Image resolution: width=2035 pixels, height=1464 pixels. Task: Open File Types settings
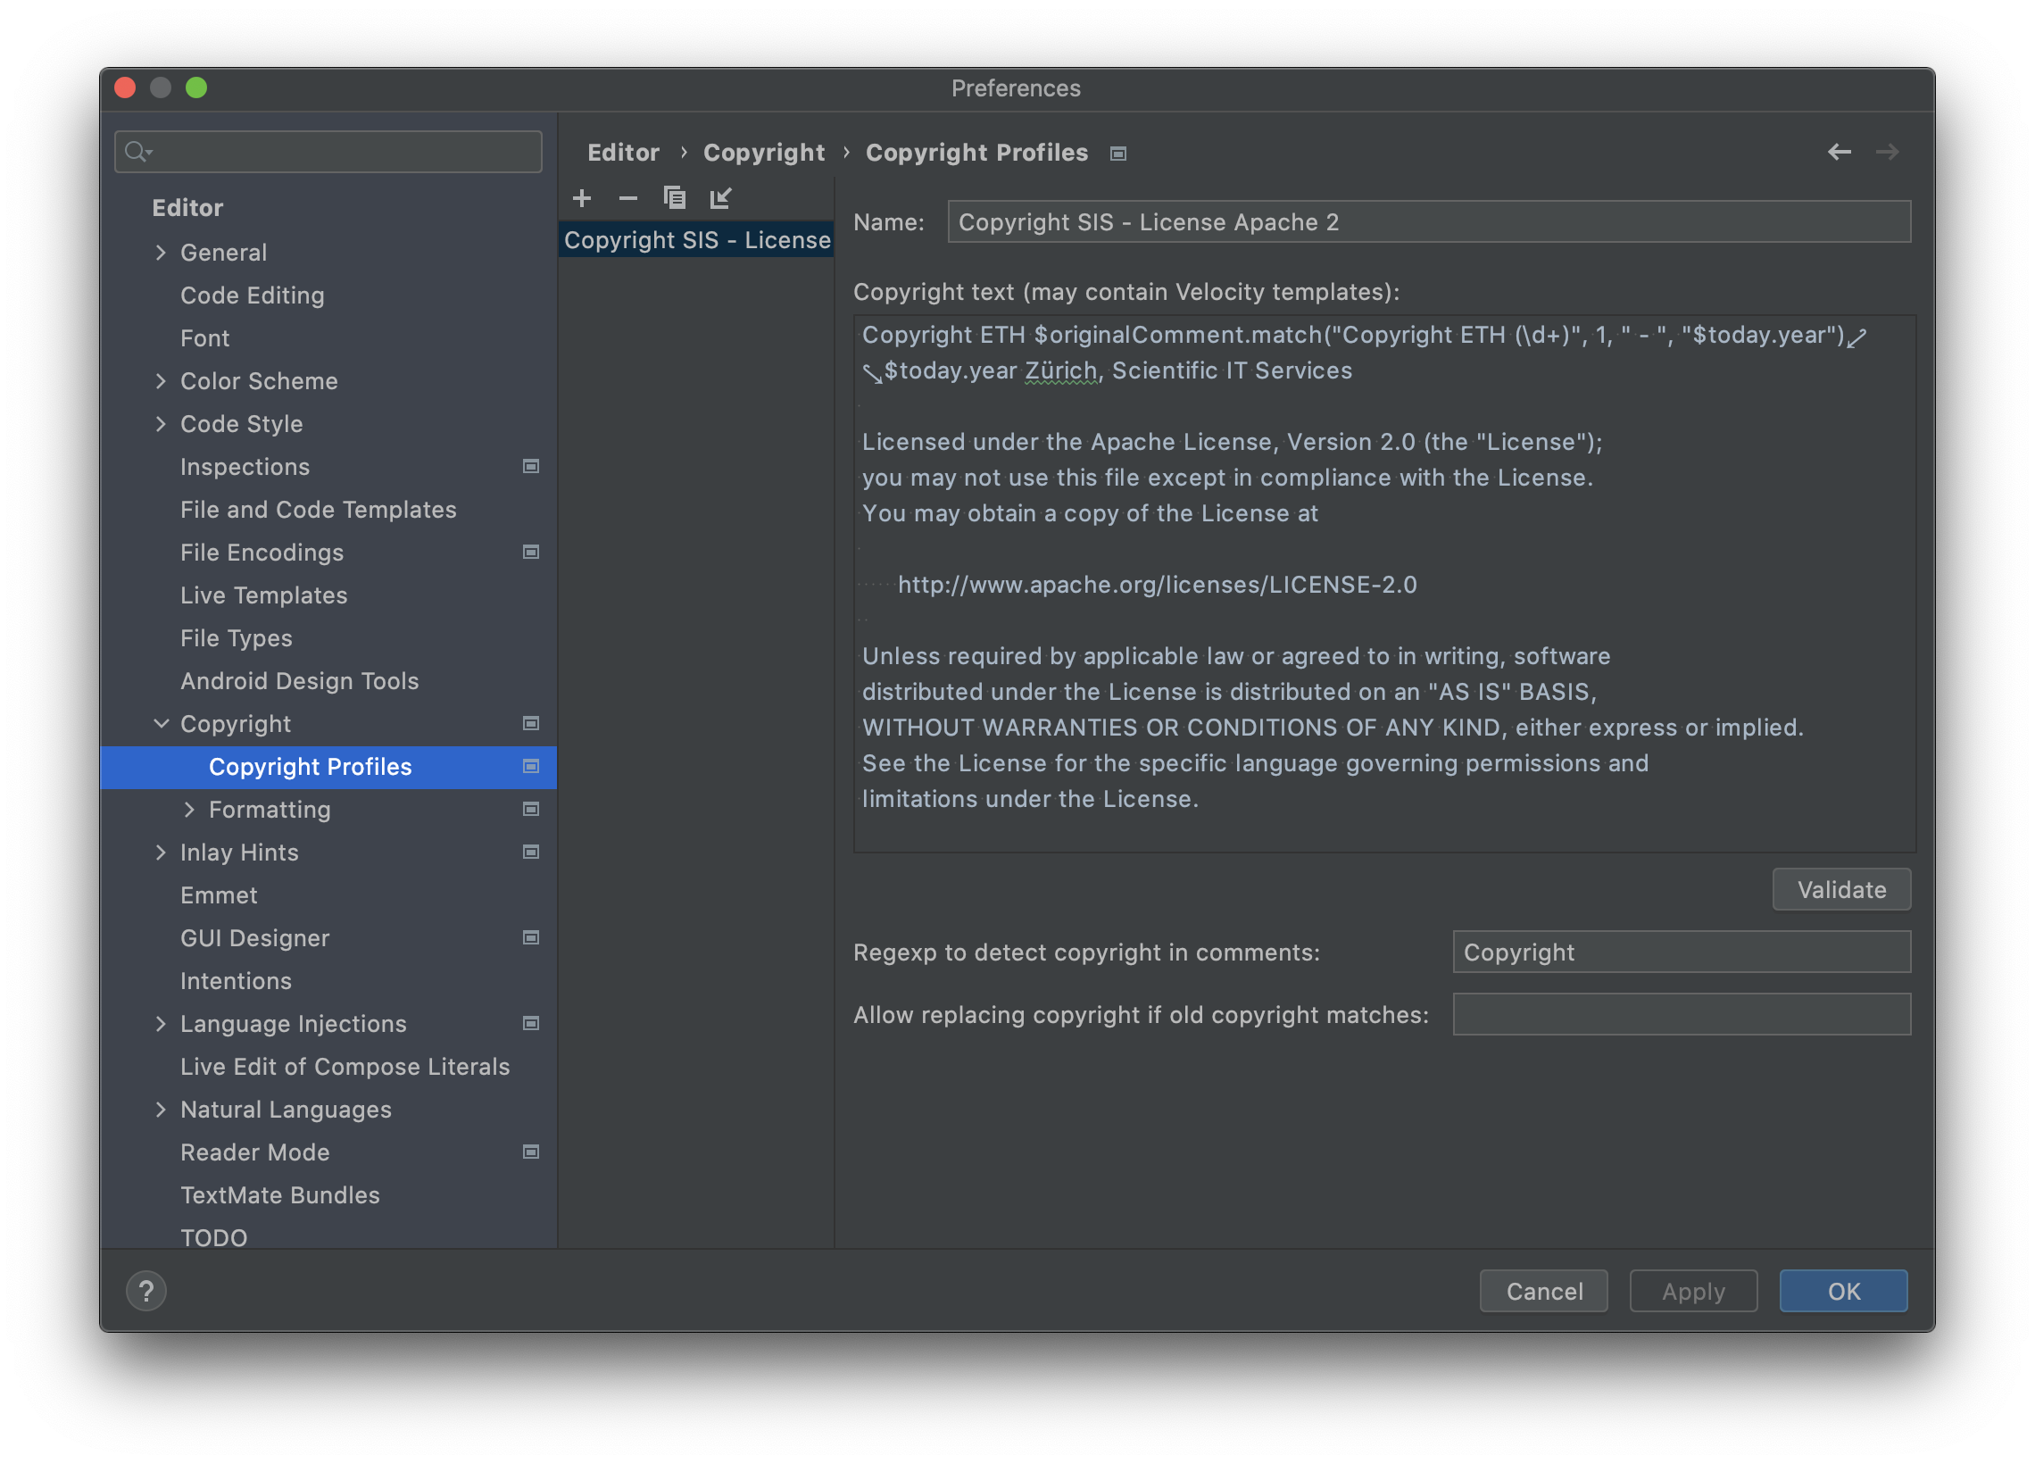[236, 638]
